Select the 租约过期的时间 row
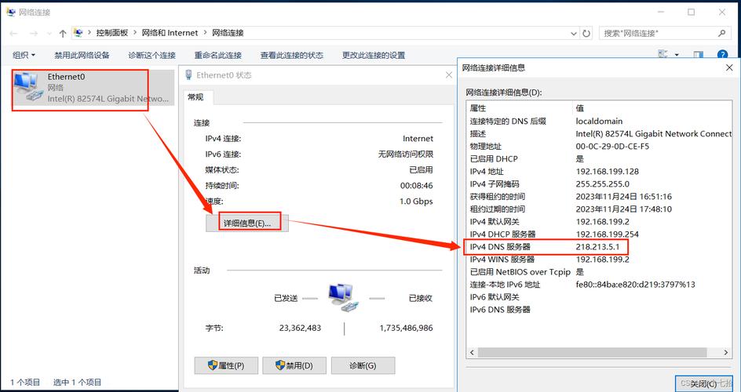Image resolution: width=741 pixels, height=392 pixels. 599,209
